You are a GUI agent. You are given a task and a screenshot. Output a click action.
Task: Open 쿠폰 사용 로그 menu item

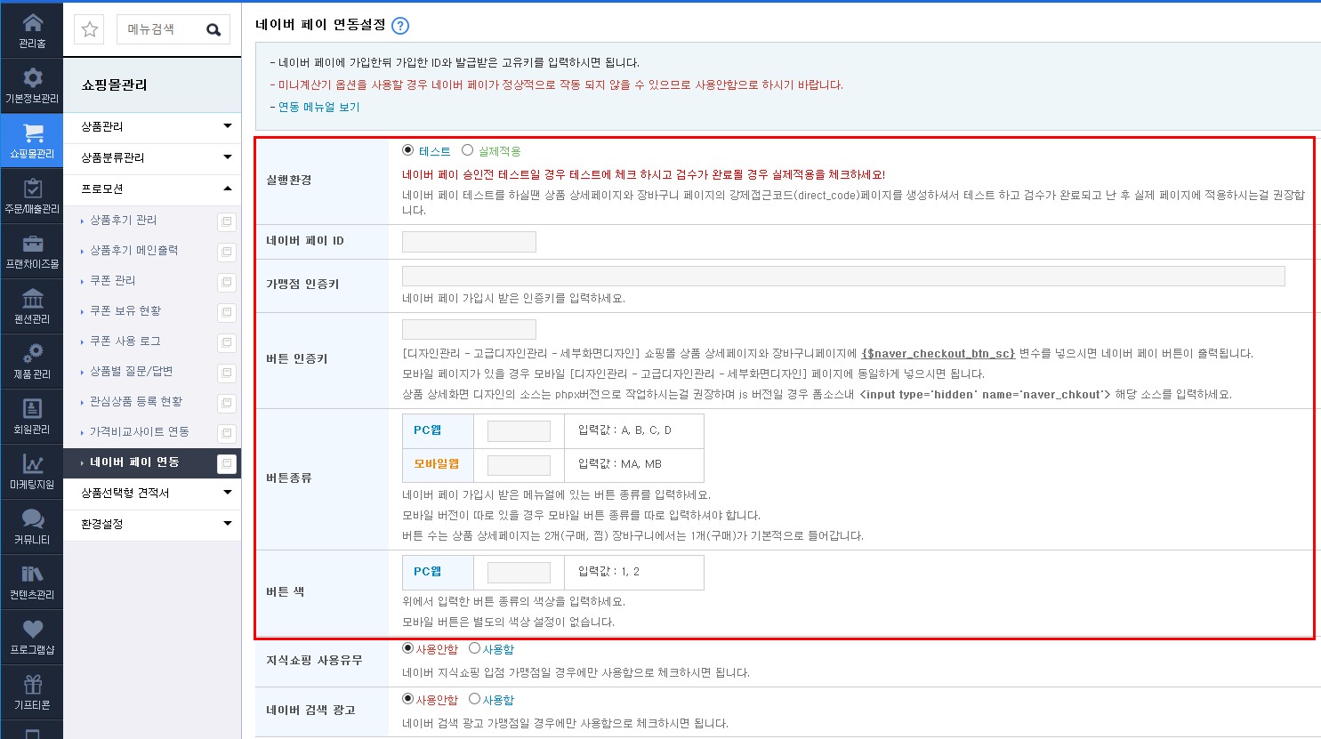(x=125, y=341)
